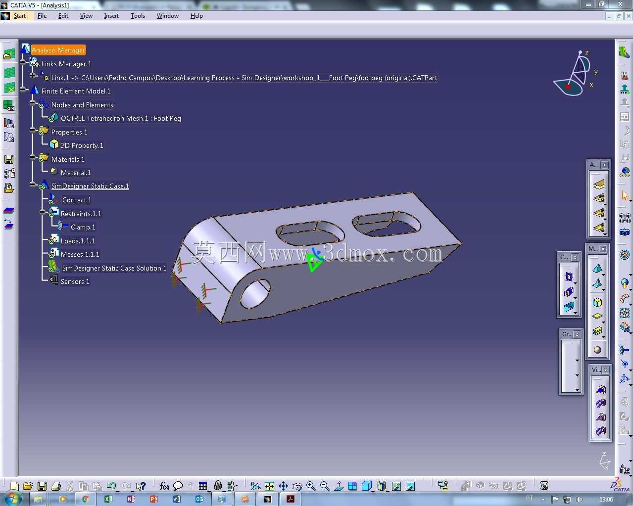Screen dimensions: 633x506
Task: Click the Open file folder icon
Action: (x=28, y=486)
